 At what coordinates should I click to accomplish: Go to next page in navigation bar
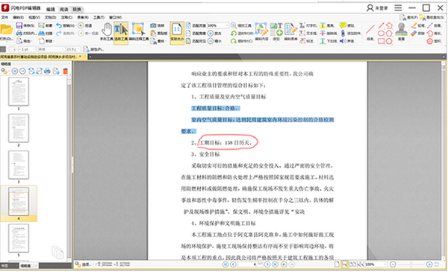click(267, 265)
